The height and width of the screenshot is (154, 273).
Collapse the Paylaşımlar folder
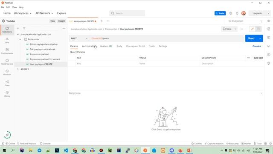(20, 39)
